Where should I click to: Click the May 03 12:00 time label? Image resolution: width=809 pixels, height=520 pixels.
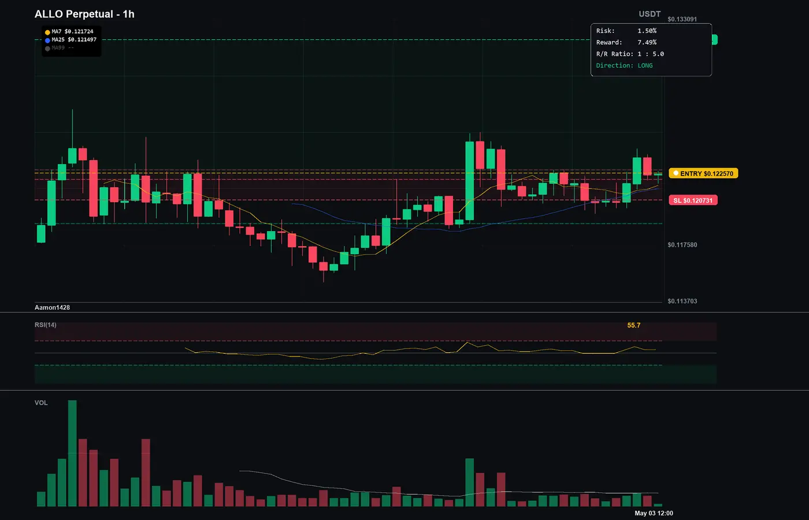tap(654, 513)
